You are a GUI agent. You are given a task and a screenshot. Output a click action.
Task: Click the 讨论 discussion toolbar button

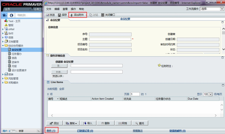tap(94, 15)
